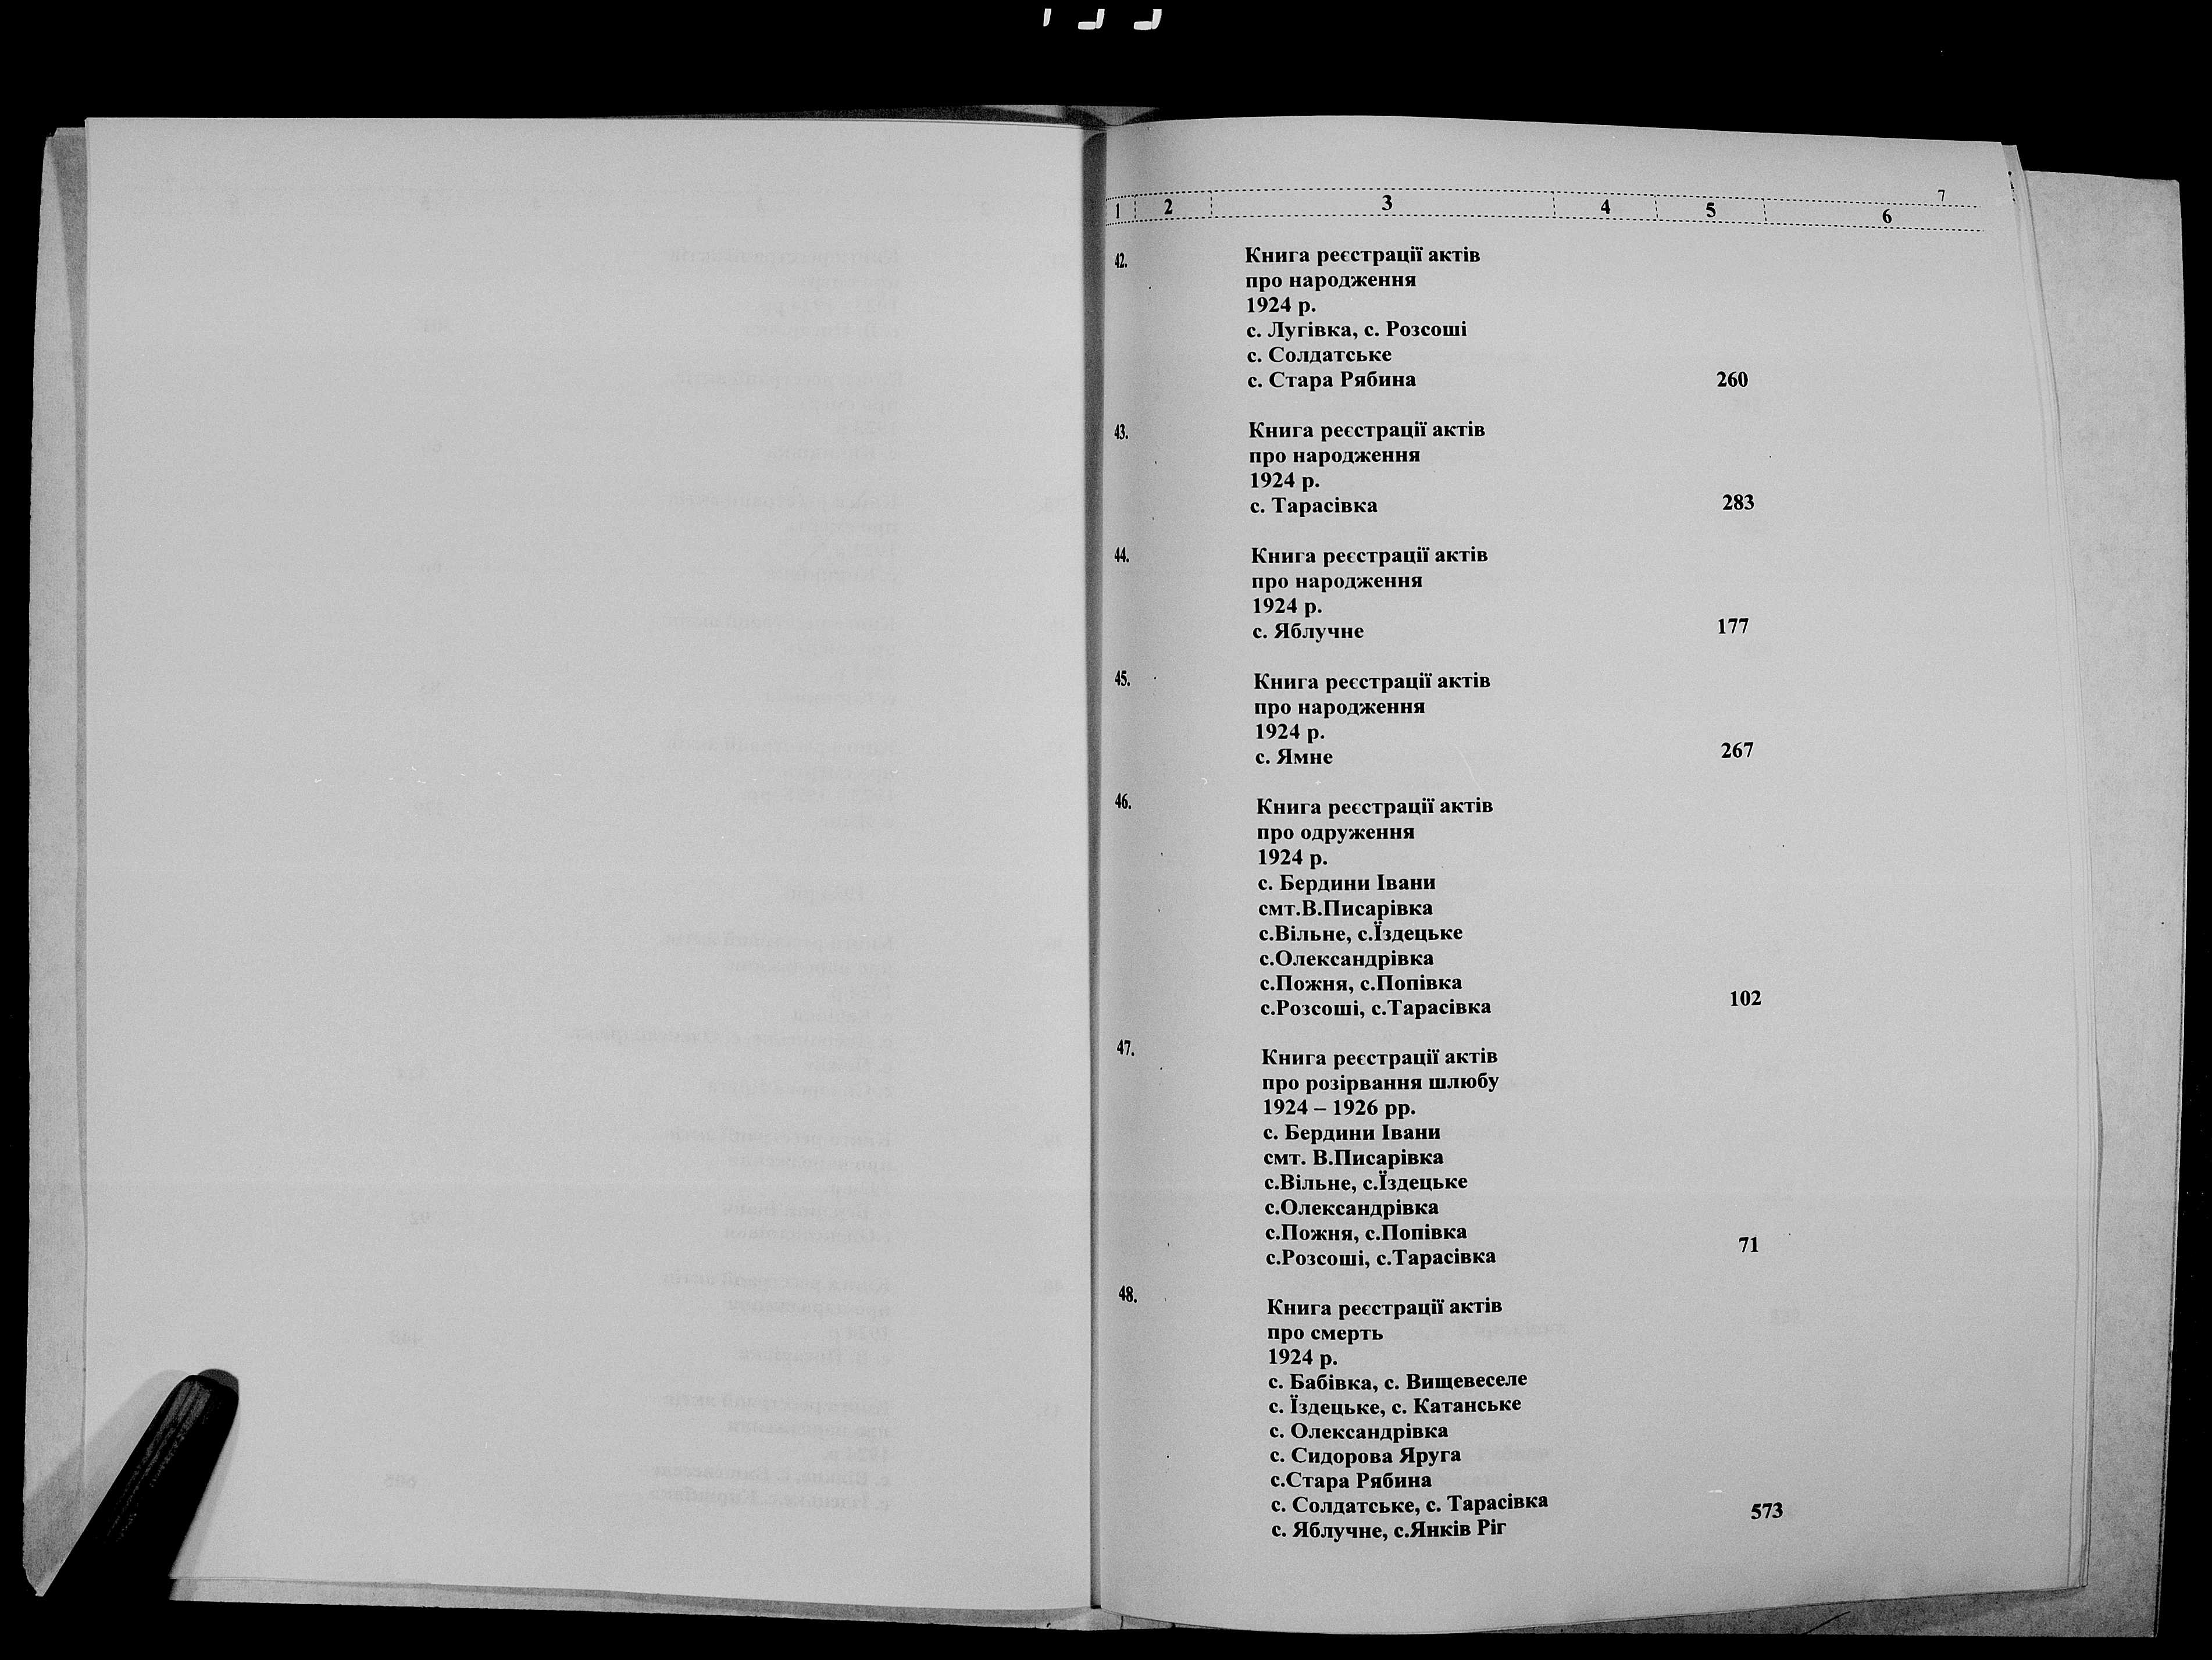The image size is (2212, 1660).
Task: Click '1924 р.' in entry 48
Action: 1302,1358
